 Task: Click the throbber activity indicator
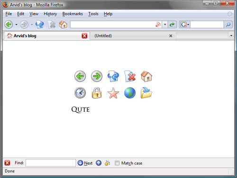(229, 14)
